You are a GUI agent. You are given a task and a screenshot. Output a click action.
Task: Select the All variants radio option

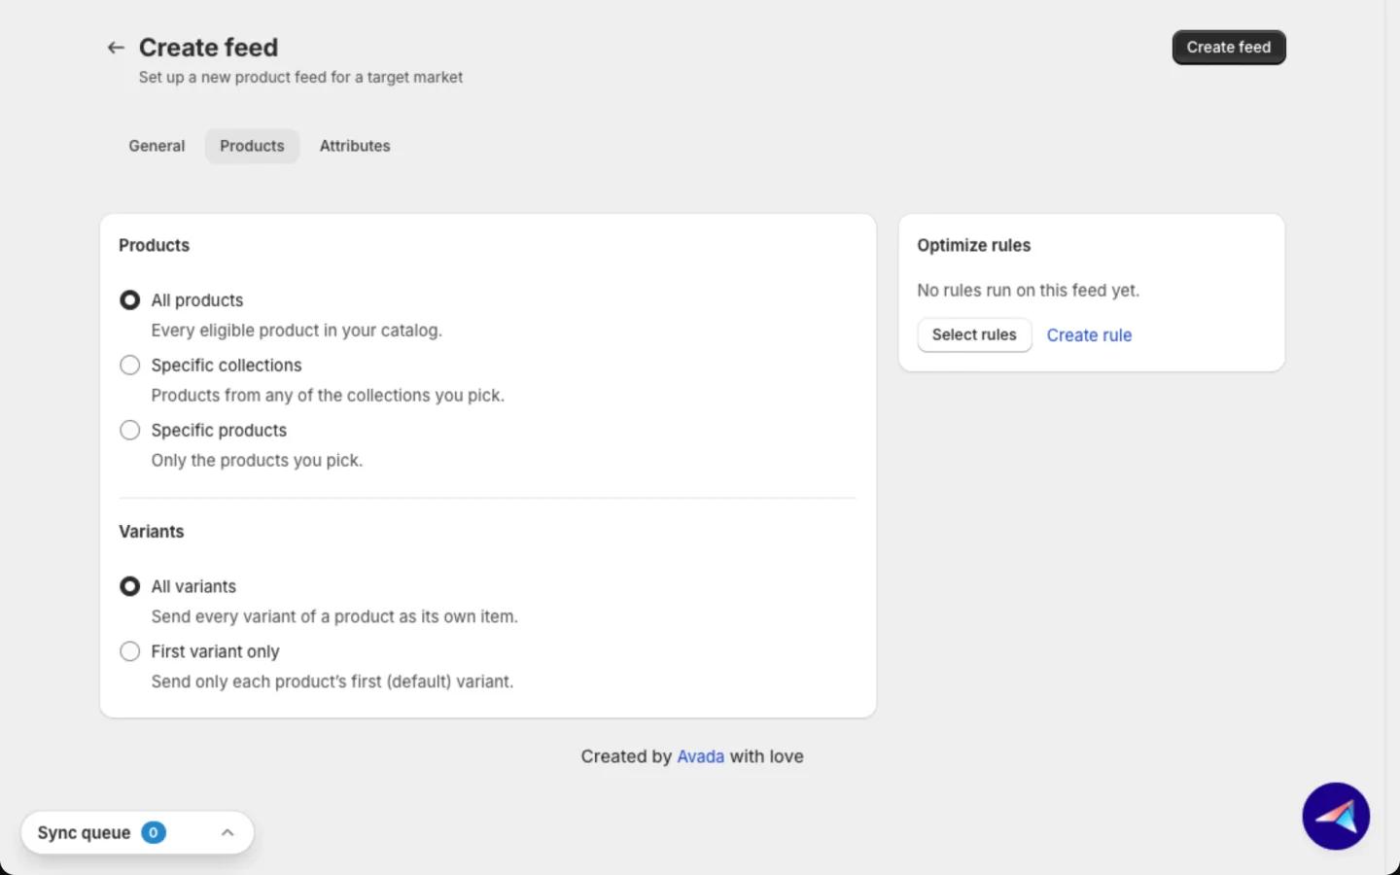pyautogui.click(x=129, y=586)
